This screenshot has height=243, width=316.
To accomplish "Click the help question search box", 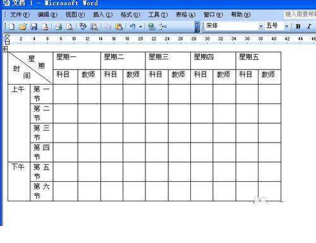I will (x=300, y=15).
